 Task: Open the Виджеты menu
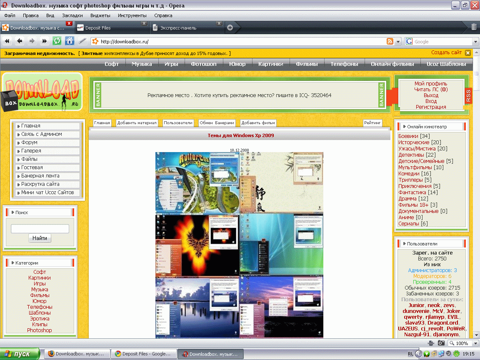click(100, 15)
